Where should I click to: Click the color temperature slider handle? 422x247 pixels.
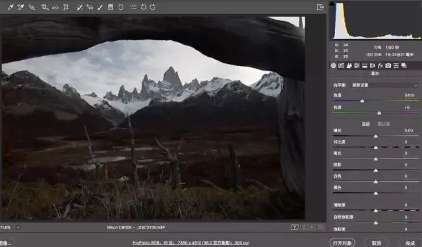coord(362,101)
